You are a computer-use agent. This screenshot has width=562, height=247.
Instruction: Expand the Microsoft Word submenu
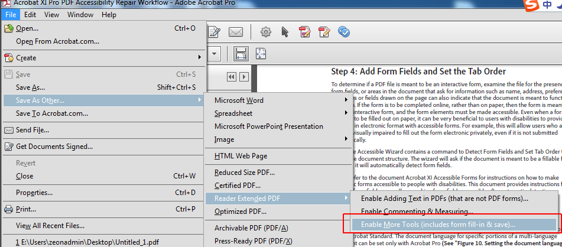pyautogui.click(x=278, y=100)
